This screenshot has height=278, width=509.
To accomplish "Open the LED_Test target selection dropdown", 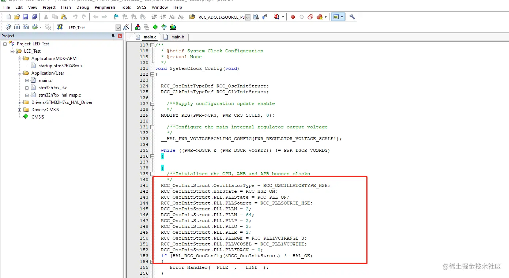I will 118,27.
